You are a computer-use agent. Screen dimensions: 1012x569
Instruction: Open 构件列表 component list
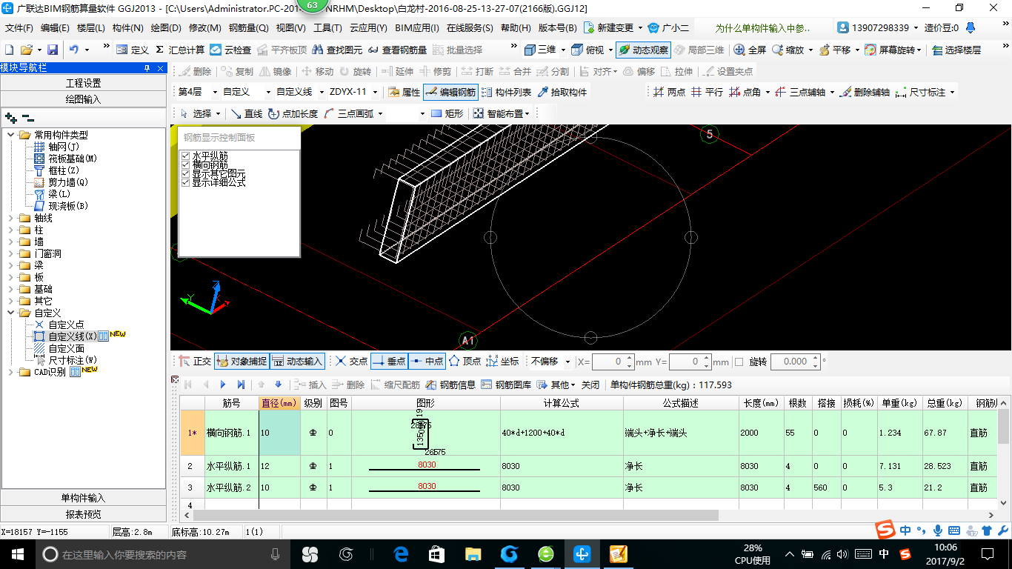[x=506, y=93]
